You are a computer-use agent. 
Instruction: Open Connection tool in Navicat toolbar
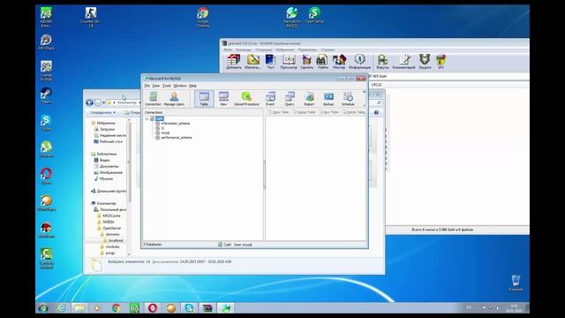click(153, 98)
